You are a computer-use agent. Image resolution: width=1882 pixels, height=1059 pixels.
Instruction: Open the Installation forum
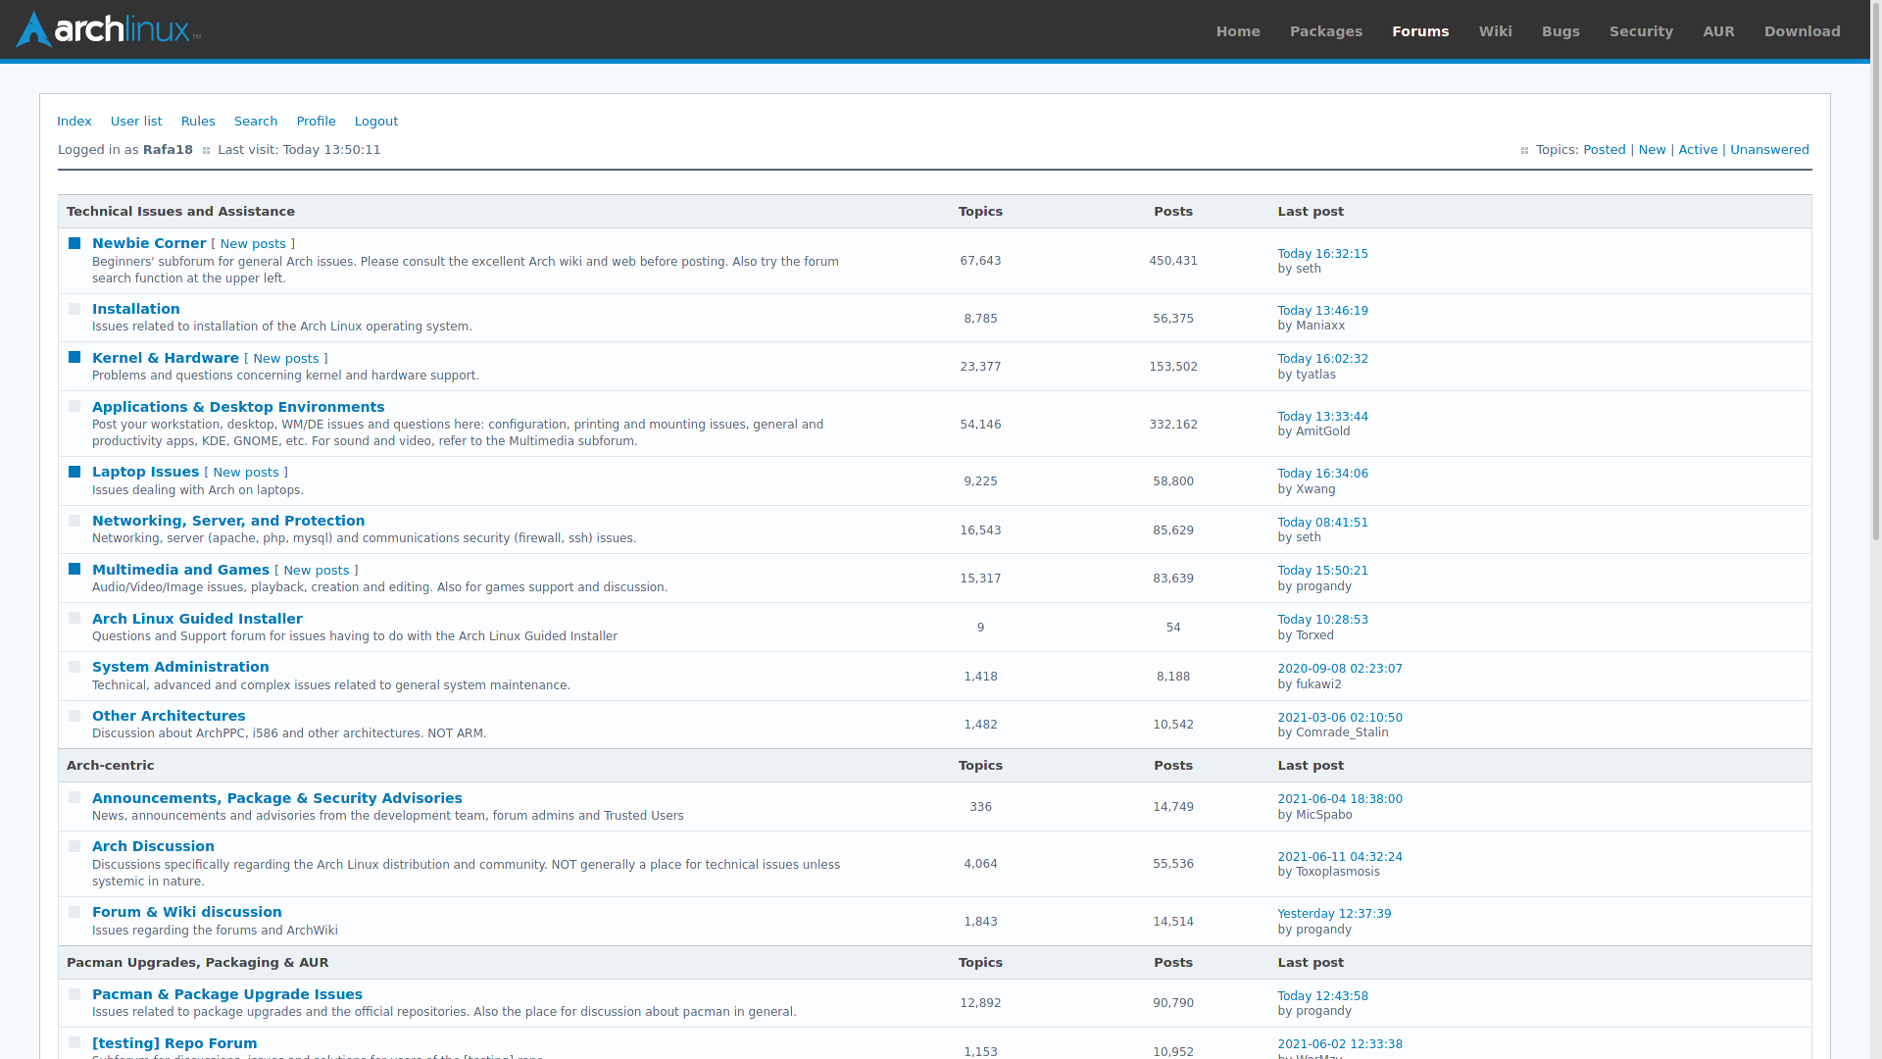pos(136,309)
